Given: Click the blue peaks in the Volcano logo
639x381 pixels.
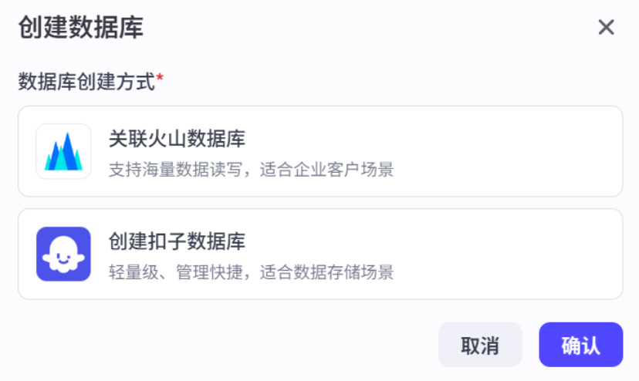Looking at the screenshot, I should pos(63,153).
